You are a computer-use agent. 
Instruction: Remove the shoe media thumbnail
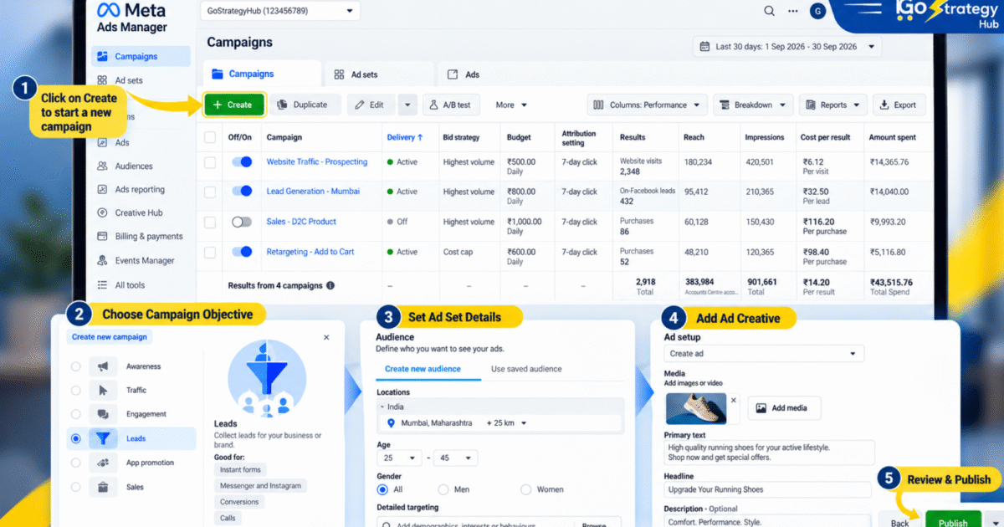pyautogui.click(x=734, y=400)
